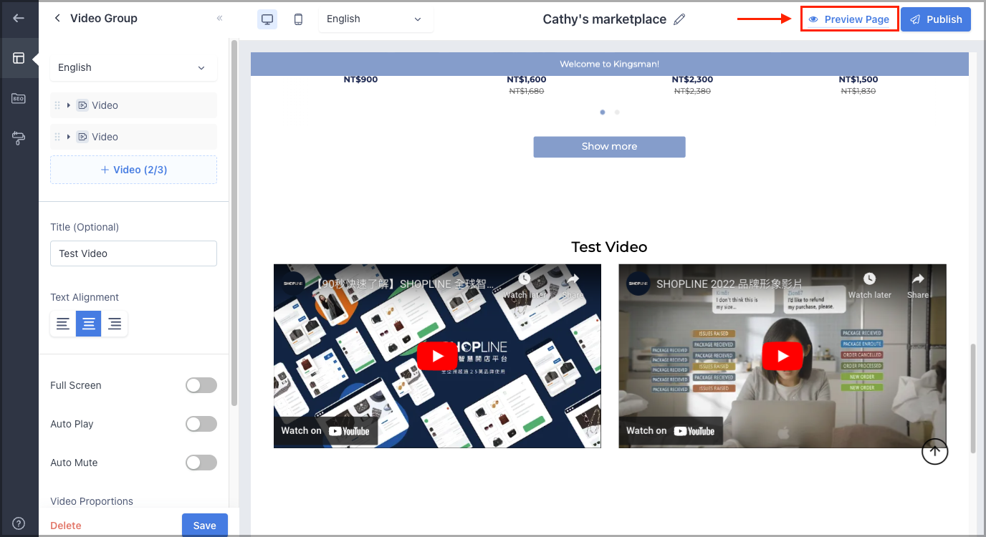Image resolution: width=986 pixels, height=537 pixels.
Task: Edit page name with pencil icon
Action: coord(679,19)
